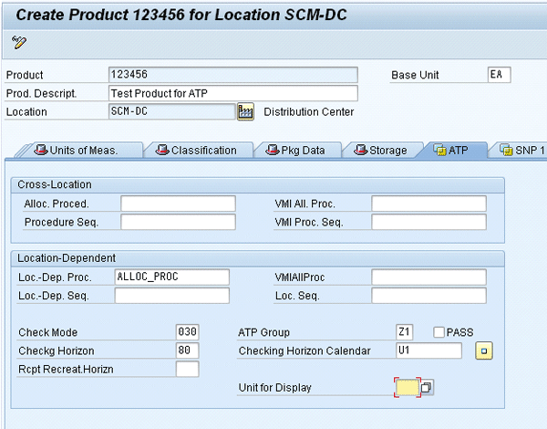
Task: Select the Pkg Data tab
Action: click(294, 151)
